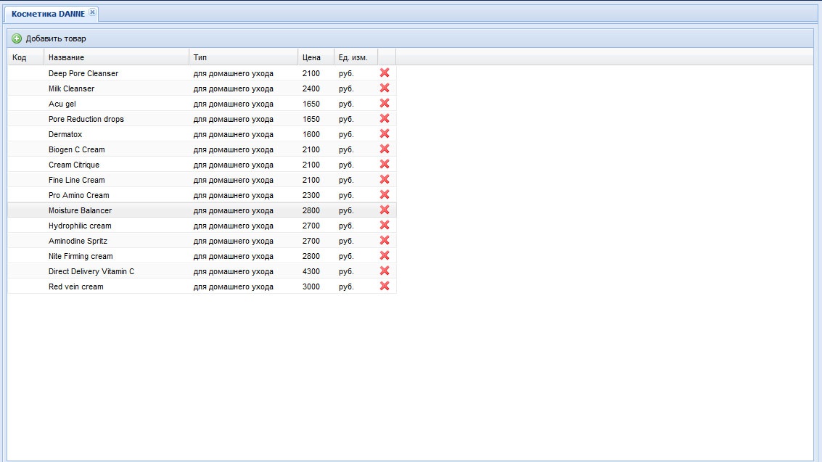Click the price 2100 in the Biogen C Cream row
Screen dimensions: 822x462
[311, 149]
